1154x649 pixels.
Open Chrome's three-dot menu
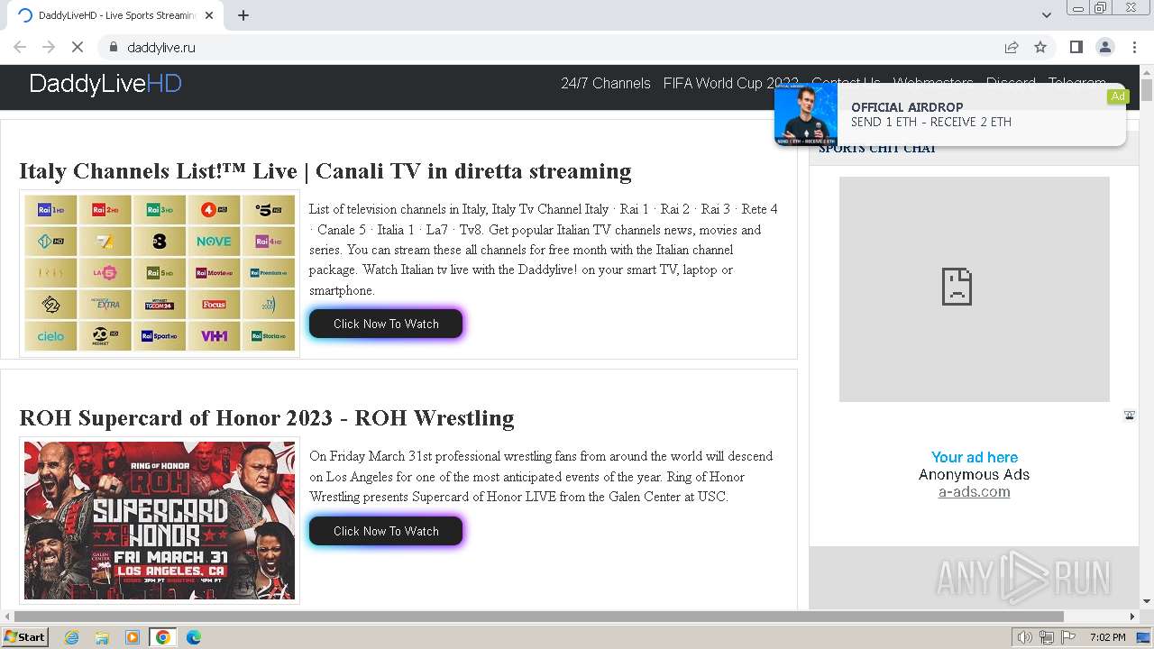(1134, 47)
